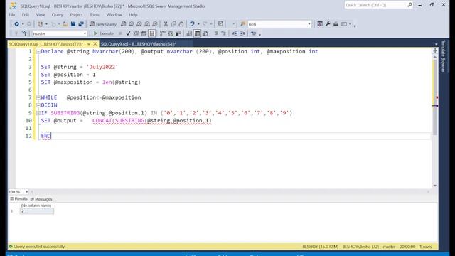Click the Navigate Backward icon

pyautogui.click(x=16, y=24)
